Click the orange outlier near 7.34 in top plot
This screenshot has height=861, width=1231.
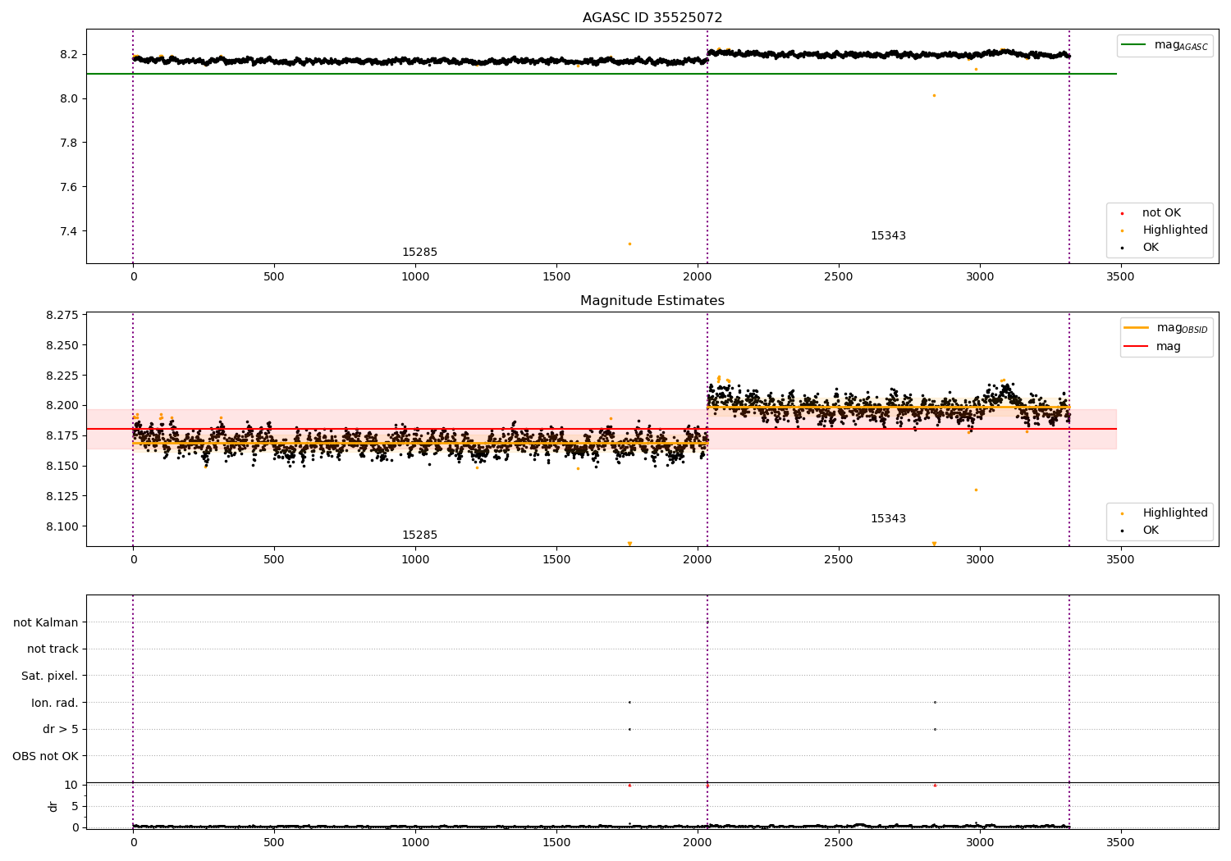pyautogui.click(x=629, y=244)
